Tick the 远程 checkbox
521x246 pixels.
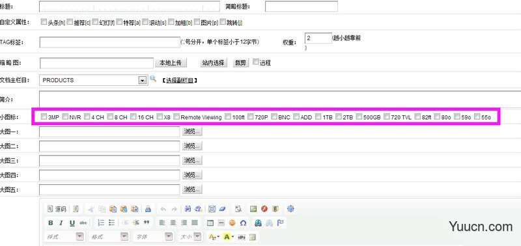pos(256,62)
